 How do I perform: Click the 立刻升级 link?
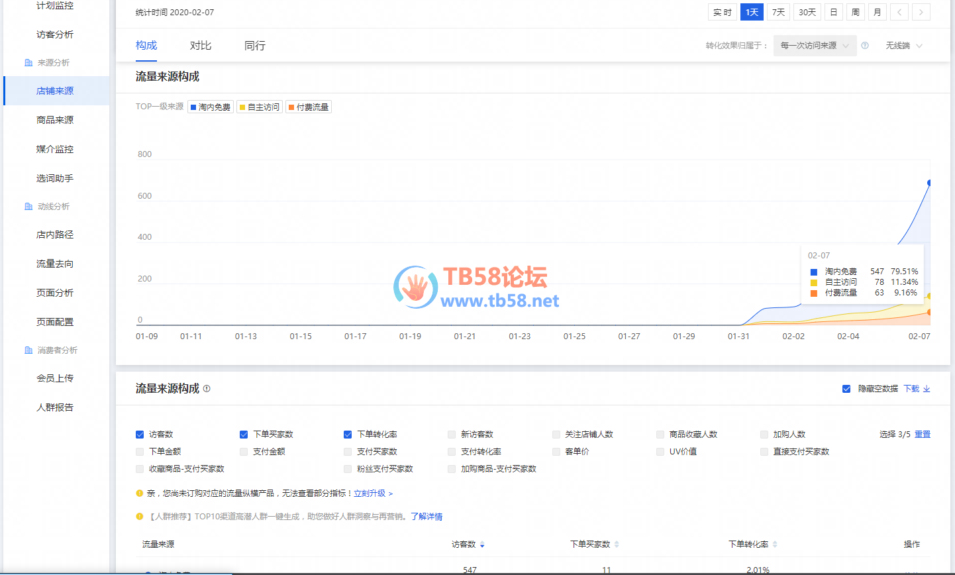pos(373,494)
